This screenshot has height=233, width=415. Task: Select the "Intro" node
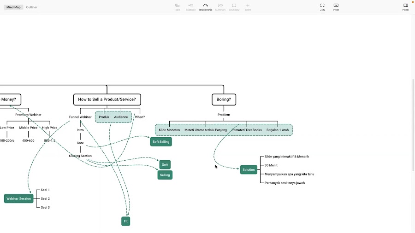80,130
